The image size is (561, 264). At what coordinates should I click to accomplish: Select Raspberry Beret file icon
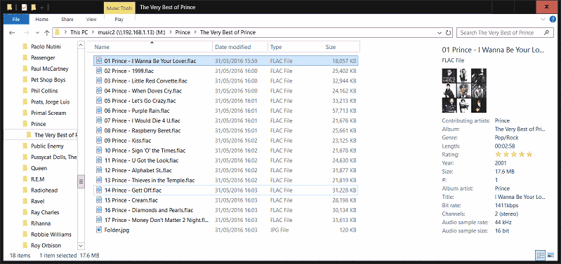pyautogui.click(x=99, y=130)
